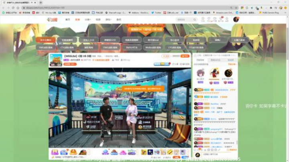Viewport: 289px width, 162px height.
Task: Switch to the OMG战队视角 channel pill
Action: point(110,47)
